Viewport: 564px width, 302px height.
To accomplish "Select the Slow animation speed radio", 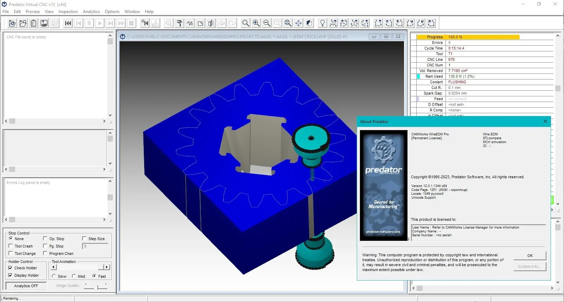I will [x=54, y=276].
